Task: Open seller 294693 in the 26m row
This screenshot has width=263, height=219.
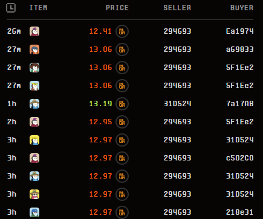Action: tap(177, 31)
